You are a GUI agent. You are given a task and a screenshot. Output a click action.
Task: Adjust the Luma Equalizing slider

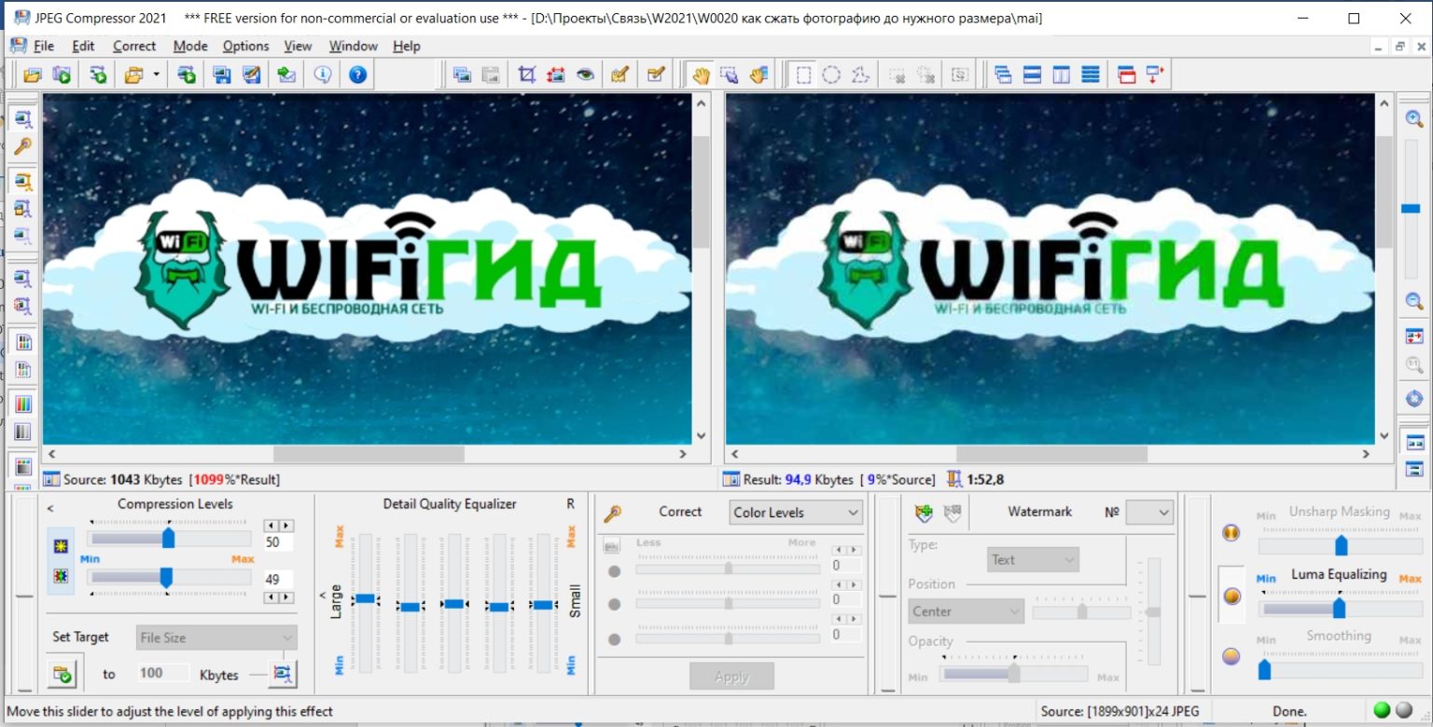click(1340, 609)
